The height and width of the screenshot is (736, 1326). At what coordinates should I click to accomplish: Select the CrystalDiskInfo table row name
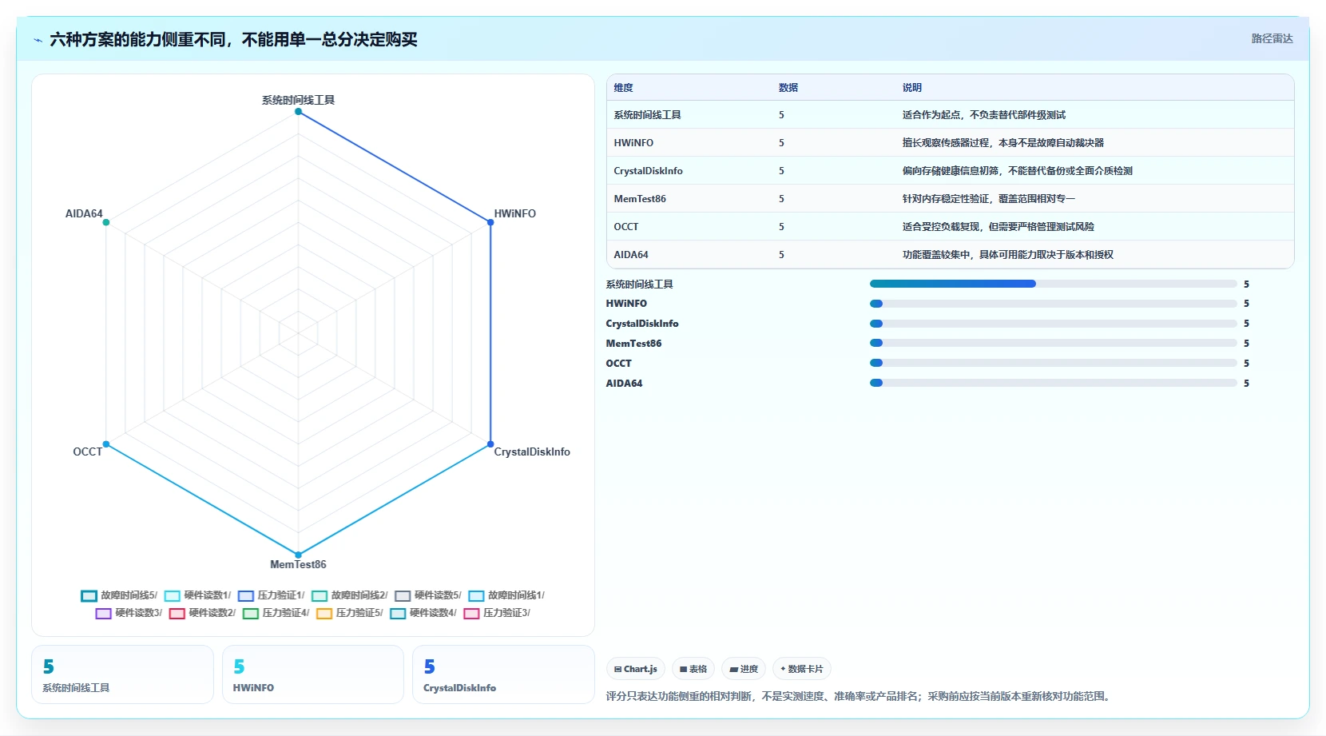click(648, 171)
